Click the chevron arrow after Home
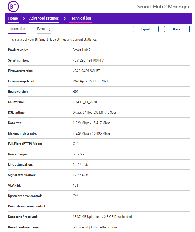Viewport: 195px width, 232px height. click(x=24, y=19)
